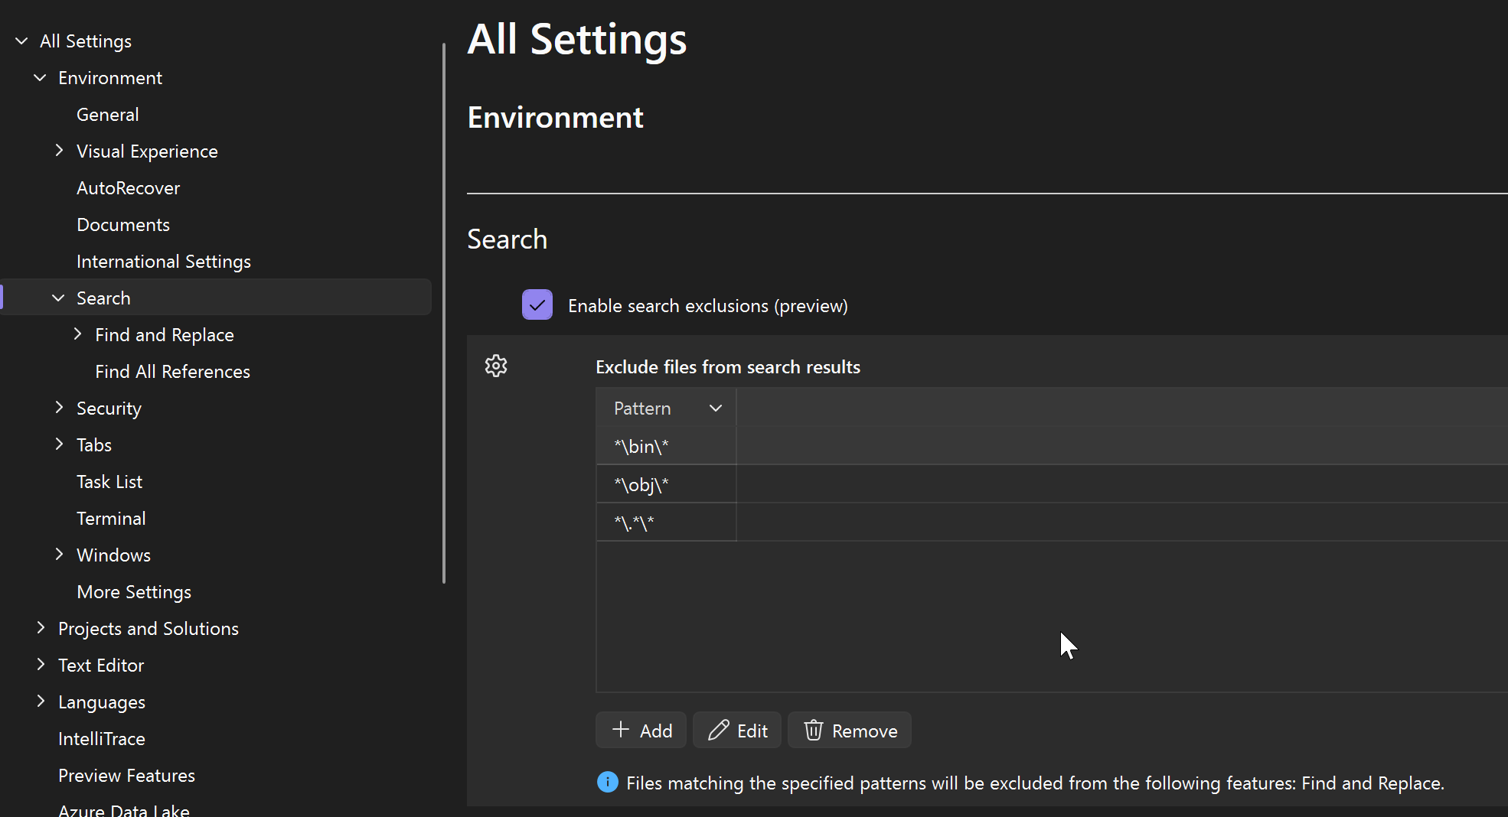Click the trash icon on the Remove button

click(x=813, y=731)
